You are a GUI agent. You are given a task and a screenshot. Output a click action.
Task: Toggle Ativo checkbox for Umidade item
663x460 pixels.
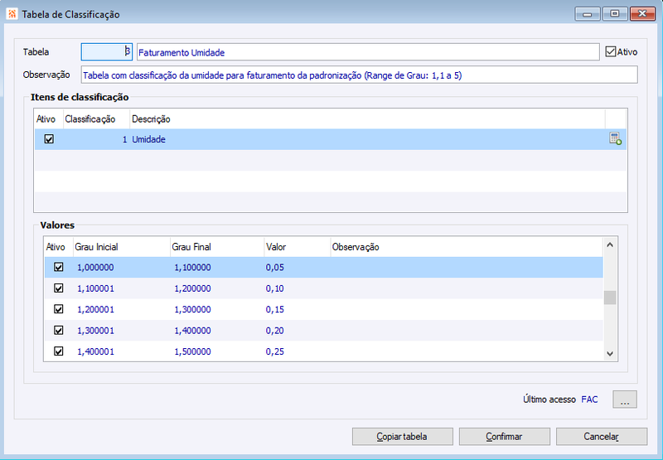pos(49,139)
